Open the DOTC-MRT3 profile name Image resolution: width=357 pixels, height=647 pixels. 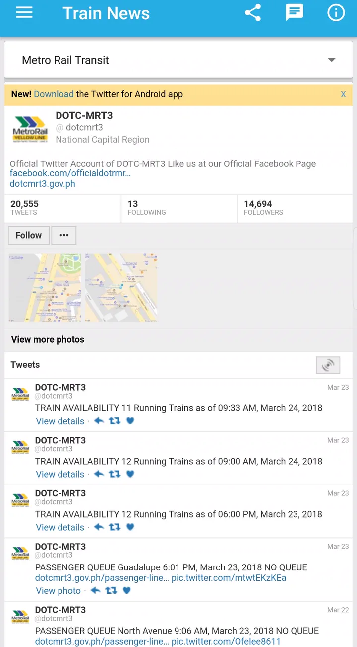pyautogui.click(x=84, y=116)
